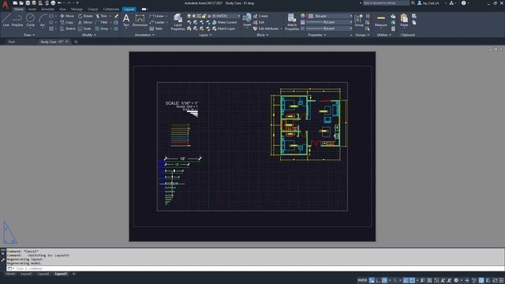The height and width of the screenshot is (284, 505).
Task: Click the Rotate tool
Action: click(85, 16)
